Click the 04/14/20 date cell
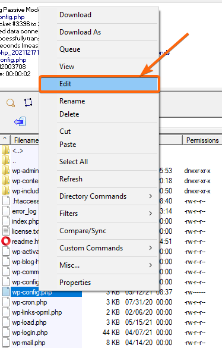The width and height of the screenshot is (222, 348). [139, 343]
